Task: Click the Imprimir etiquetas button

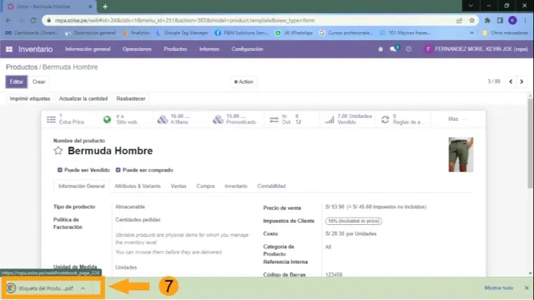Action: coord(30,98)
